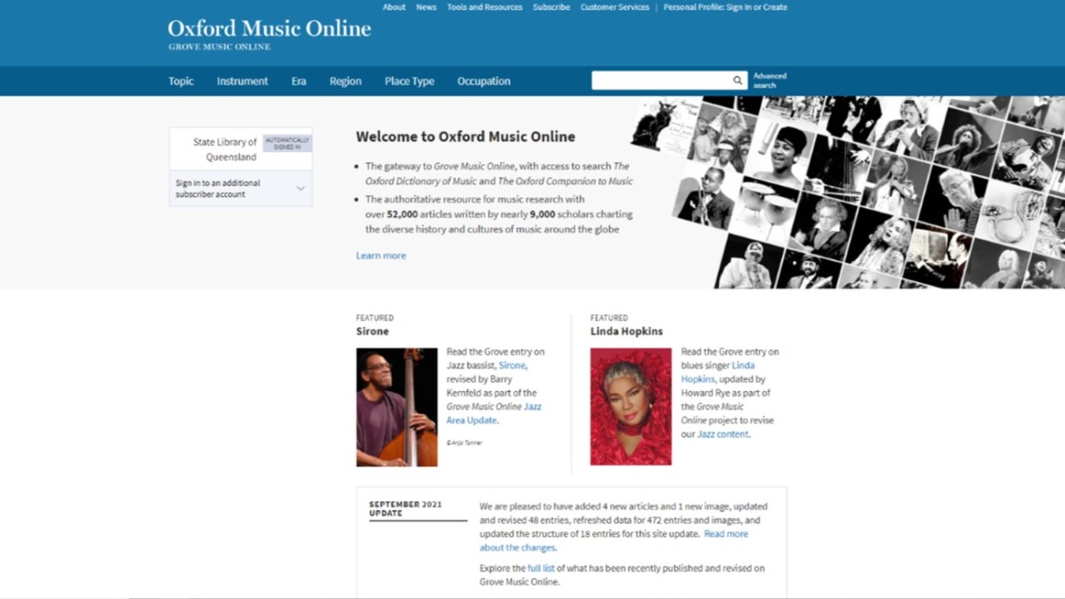
Task: Open the Region browse menu
Action: pos(345,81)
